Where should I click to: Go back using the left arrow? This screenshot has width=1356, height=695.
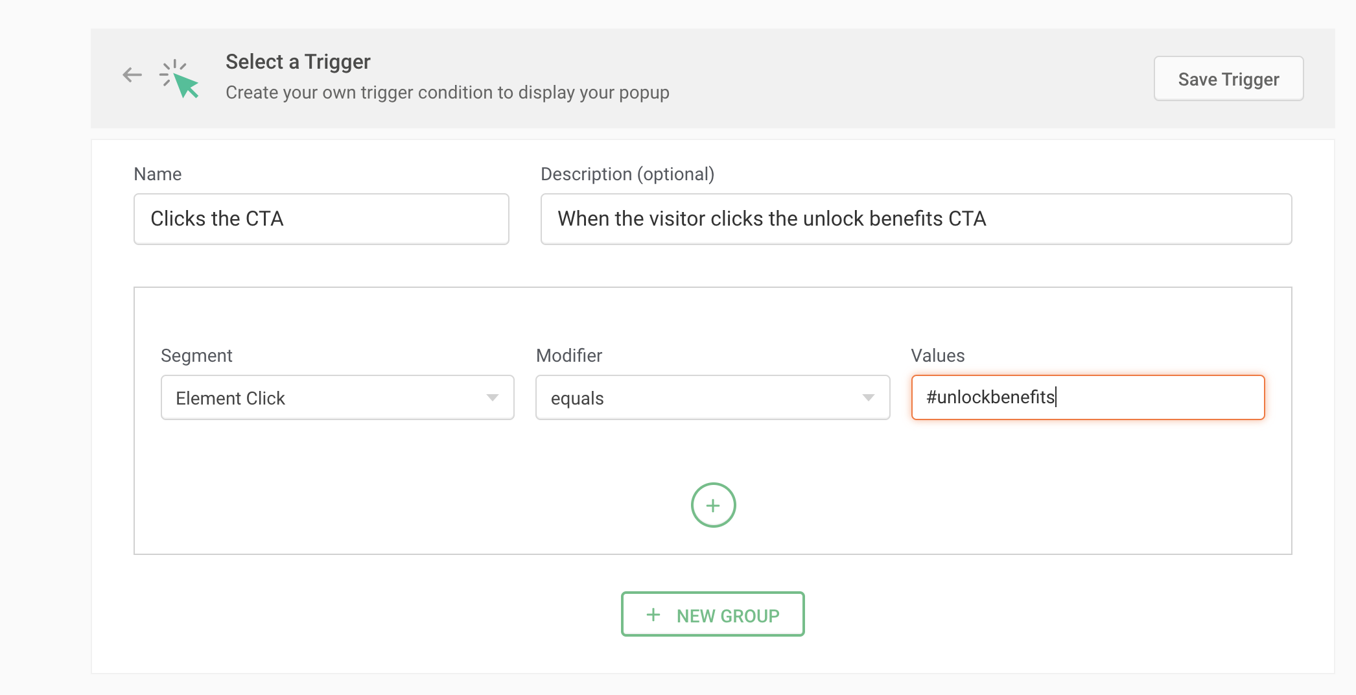pos(132,75)
